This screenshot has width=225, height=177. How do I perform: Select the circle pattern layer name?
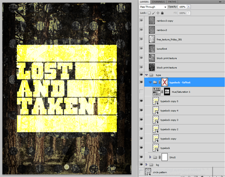coord(160,172)
